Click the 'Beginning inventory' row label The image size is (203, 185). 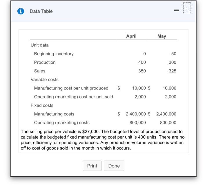click(x=54, y=54)
